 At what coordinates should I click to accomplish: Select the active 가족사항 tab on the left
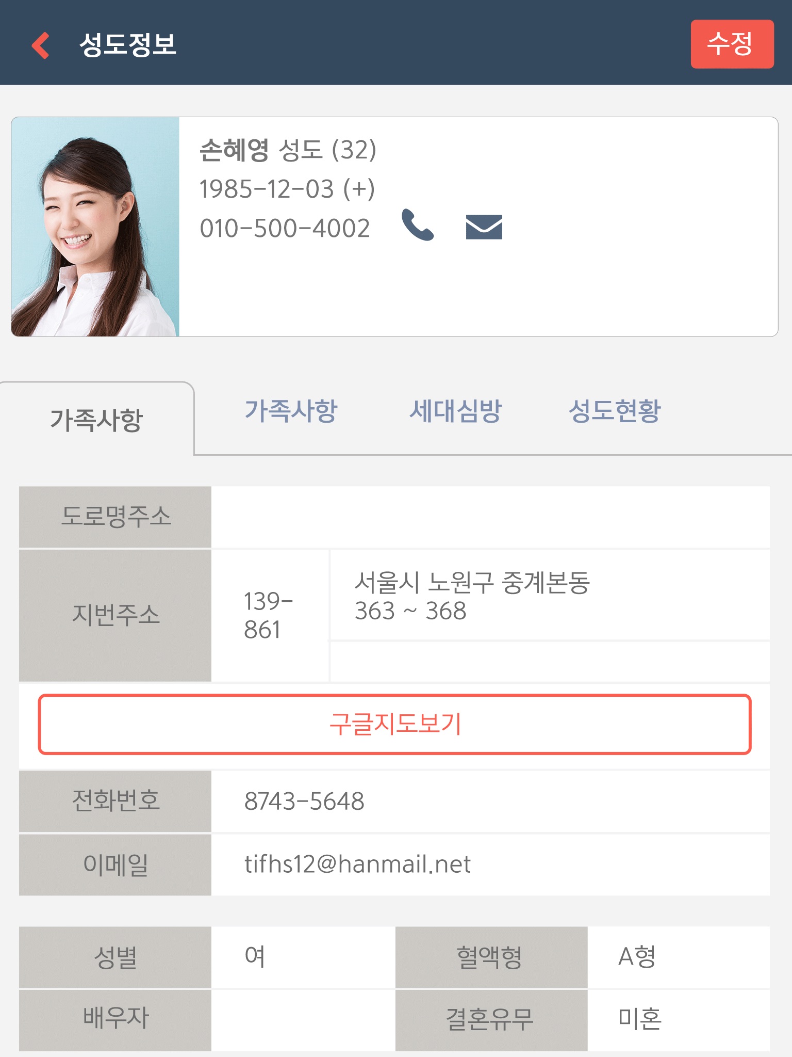(96, 419)
